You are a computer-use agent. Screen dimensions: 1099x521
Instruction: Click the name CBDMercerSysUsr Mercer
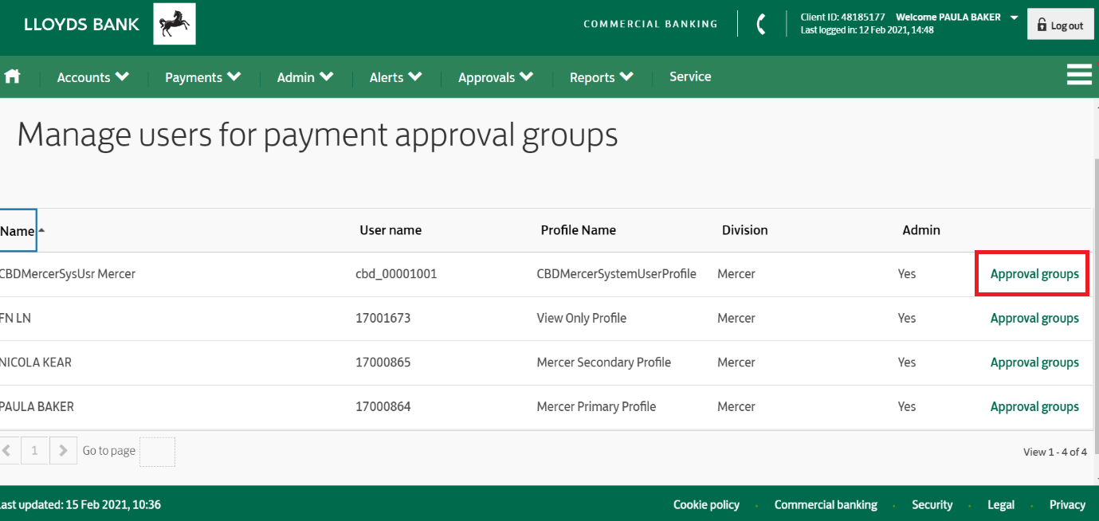[68, 274]
